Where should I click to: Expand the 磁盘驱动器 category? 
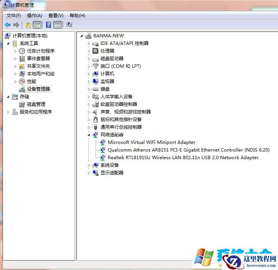[x=89, y=59]
